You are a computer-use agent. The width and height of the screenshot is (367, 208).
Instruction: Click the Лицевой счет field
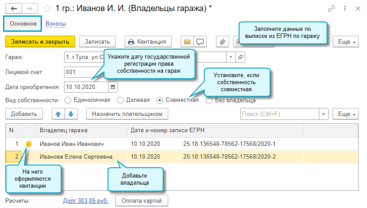[x=84, y=72]
